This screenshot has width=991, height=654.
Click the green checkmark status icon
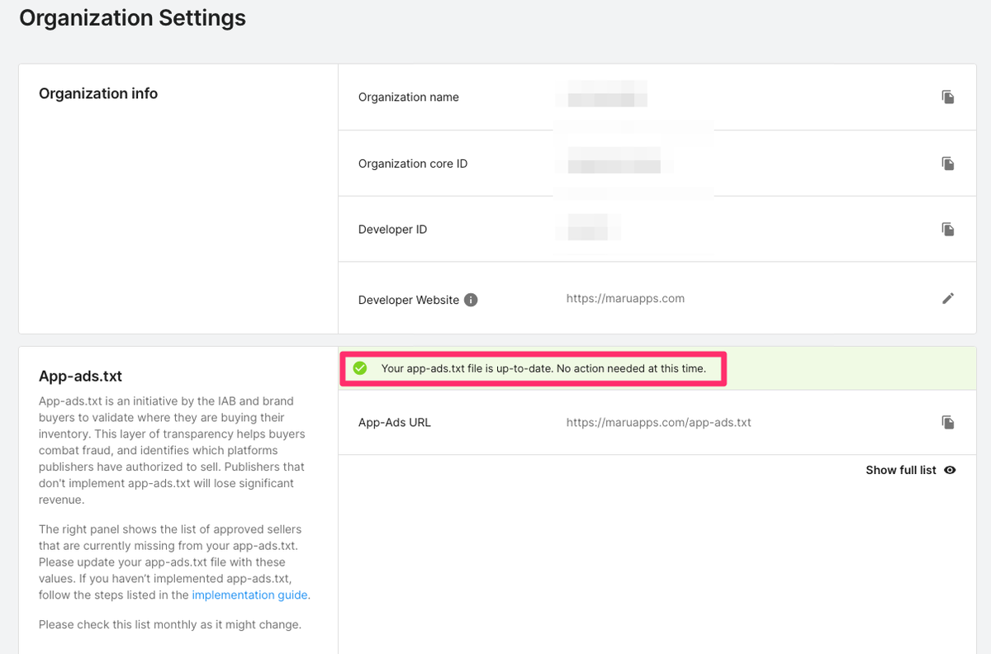pos(360,368)
